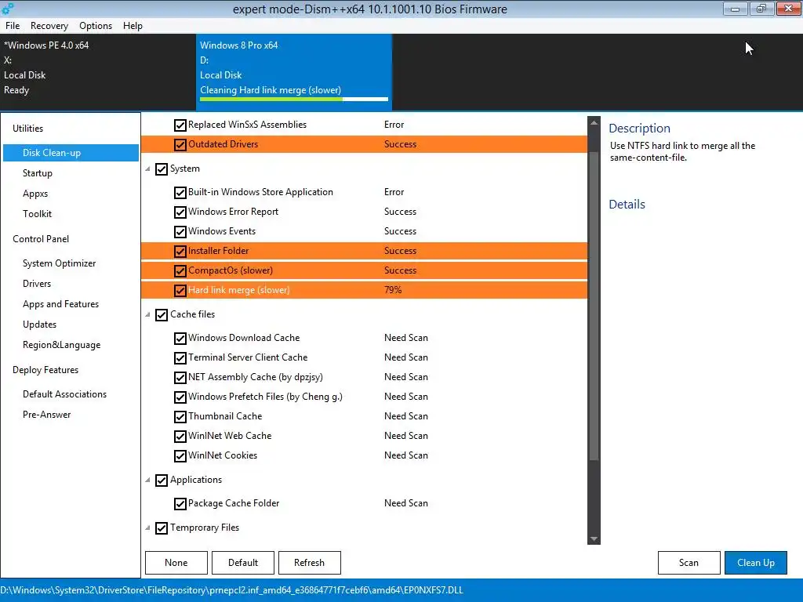Uncheck Thumbnail Cache checkbox
Screen dimensions: 803x602
tap(180, 417)
